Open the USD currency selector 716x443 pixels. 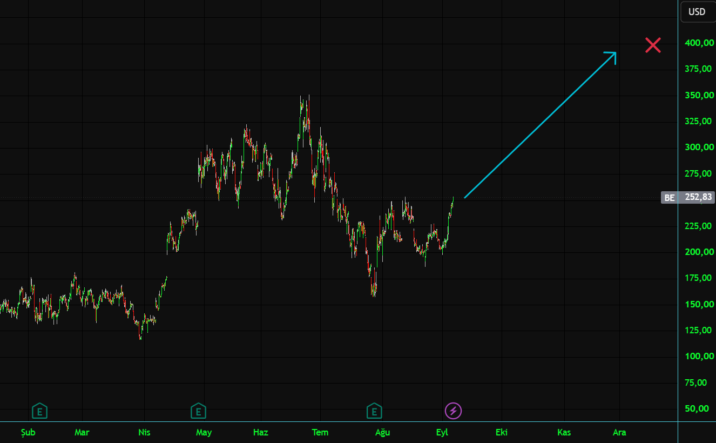[697, 12]
